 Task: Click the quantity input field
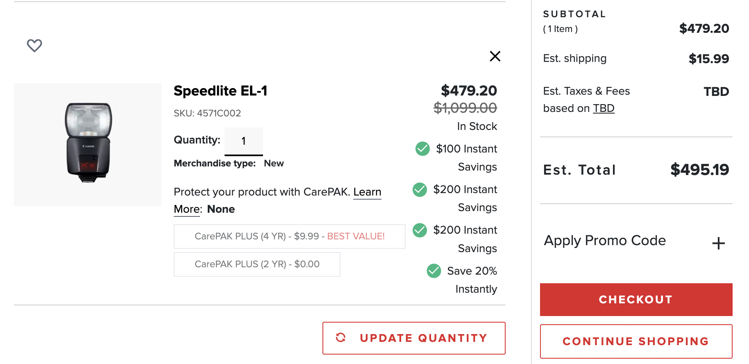tap(243, 141)
